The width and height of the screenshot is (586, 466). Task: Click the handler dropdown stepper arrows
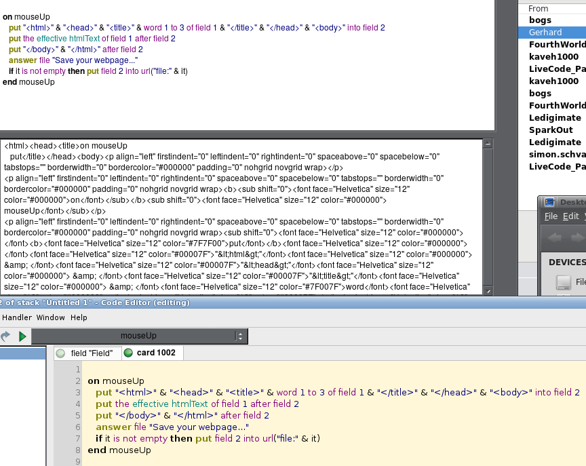click(239, 336)
